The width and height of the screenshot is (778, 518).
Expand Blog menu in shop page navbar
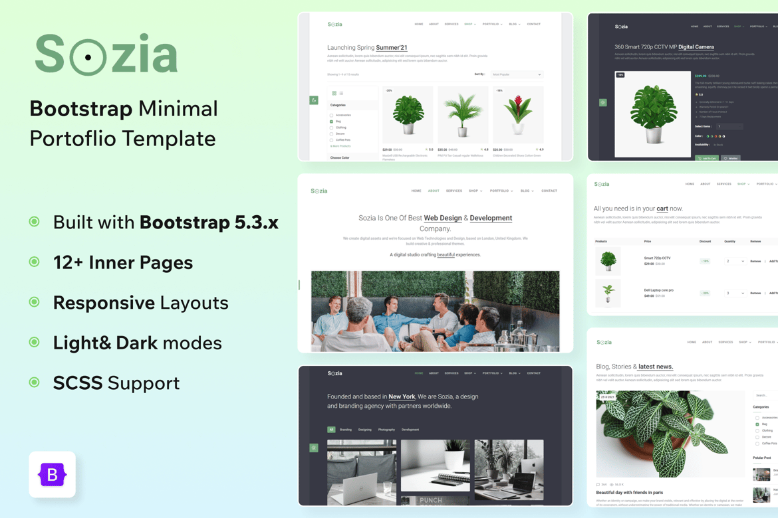click(x=515, y=25)
